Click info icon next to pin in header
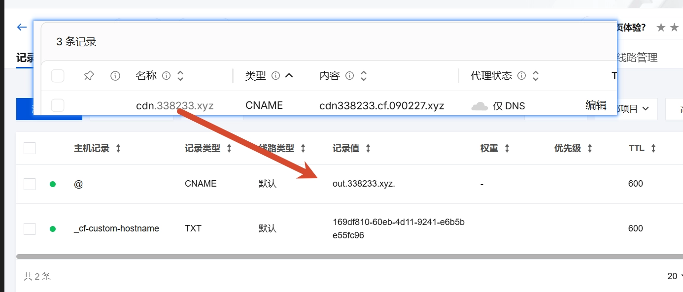The image size is (683, 292). point(115,76)
